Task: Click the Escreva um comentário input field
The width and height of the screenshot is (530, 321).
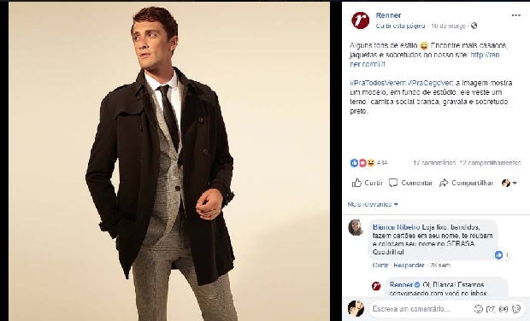Action: coord(421,309)
